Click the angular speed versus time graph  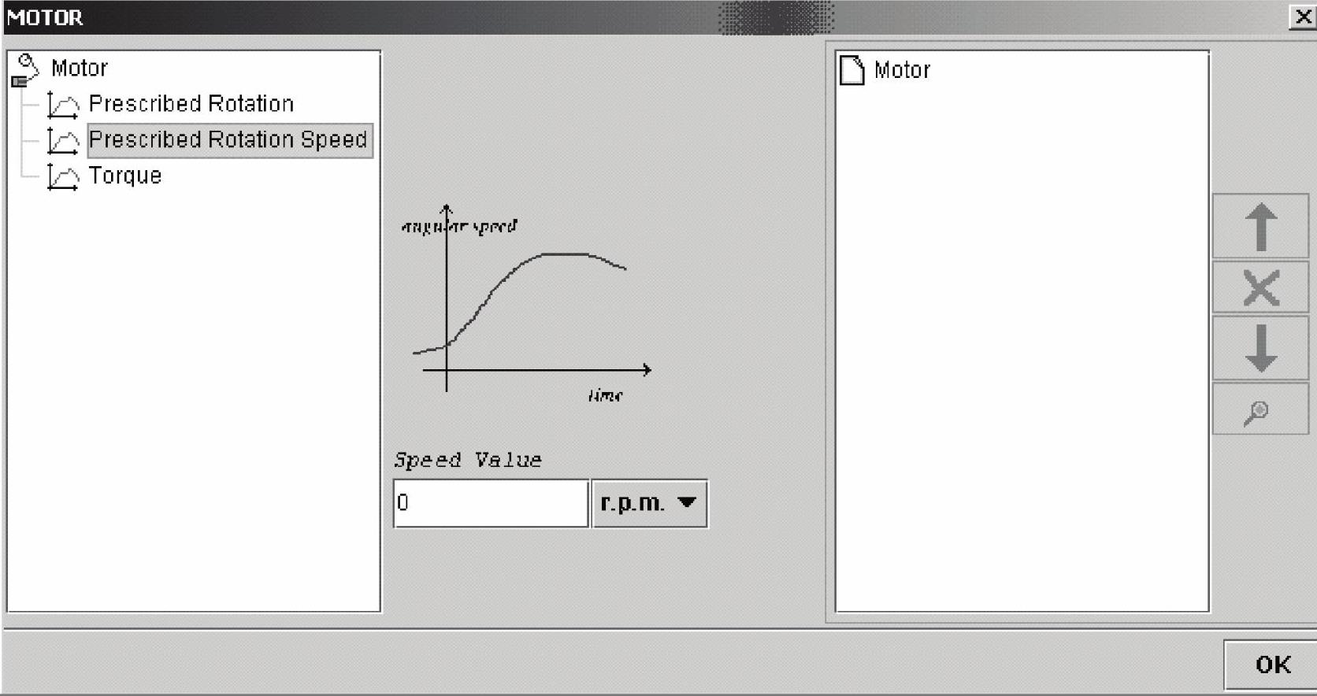pos(528,303)
